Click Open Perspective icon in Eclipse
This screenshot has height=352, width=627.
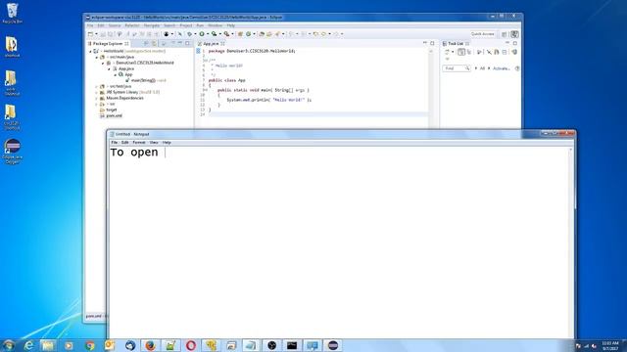pyautogui.click(x=505, y=34)
